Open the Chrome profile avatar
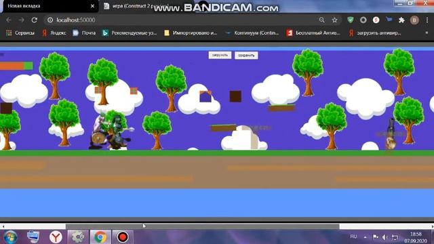434x244 pixels. point(414,20)
